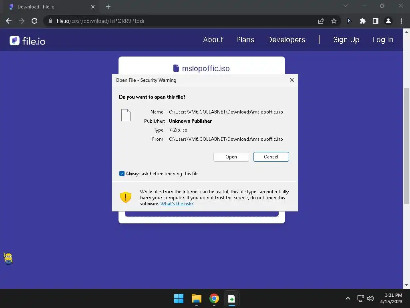Toggle Chrome side panel icon
The width and height of the screenshot is (410, 308).
(x=376, y=21)
